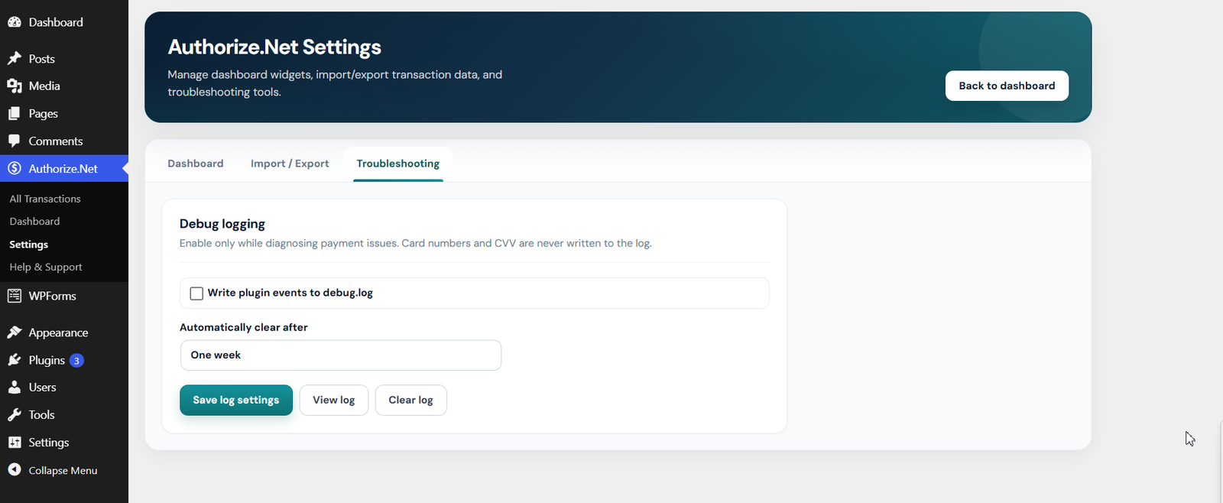Open the View log button
The width and height of the screenshot is (1223, 503).
tap(334, 401)
